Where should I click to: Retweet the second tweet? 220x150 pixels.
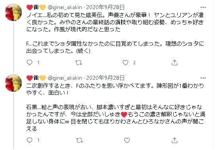tap(79, 140)
